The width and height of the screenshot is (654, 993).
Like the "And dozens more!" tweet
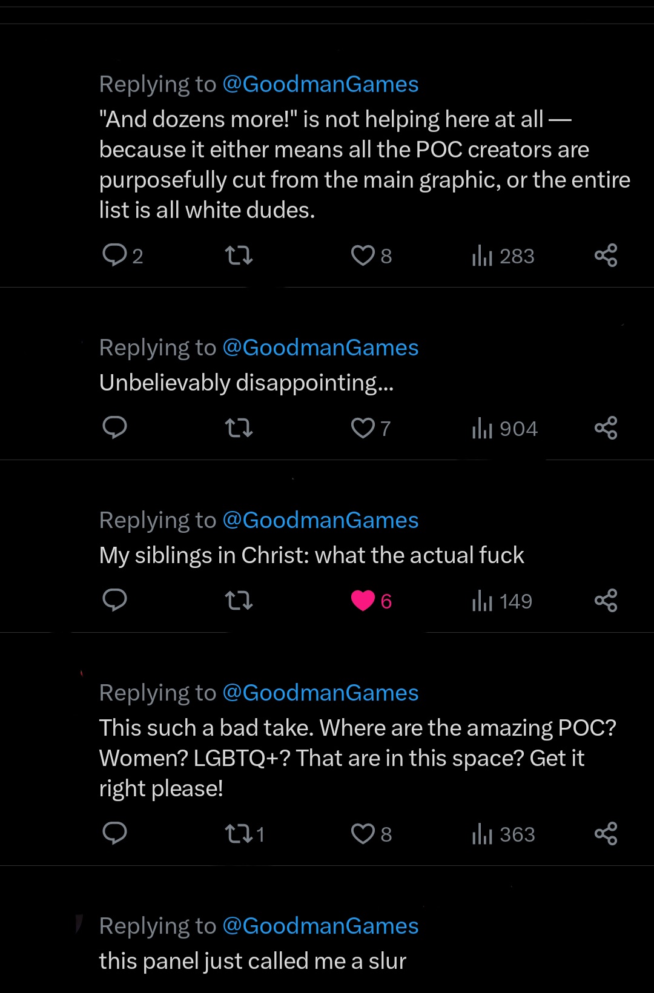[371, 256]
